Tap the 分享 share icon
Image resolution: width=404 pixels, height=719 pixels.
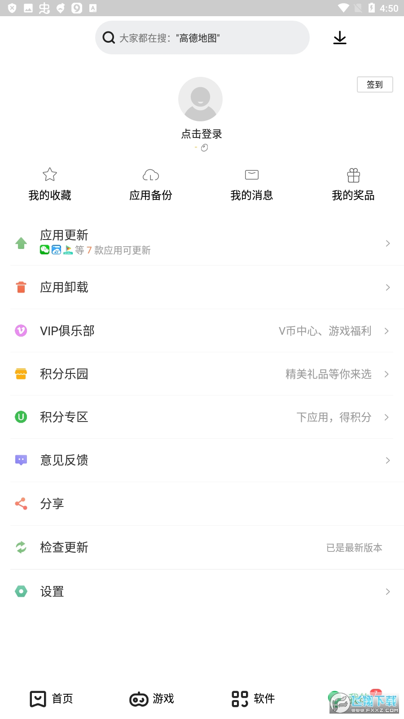coord(21,504)
